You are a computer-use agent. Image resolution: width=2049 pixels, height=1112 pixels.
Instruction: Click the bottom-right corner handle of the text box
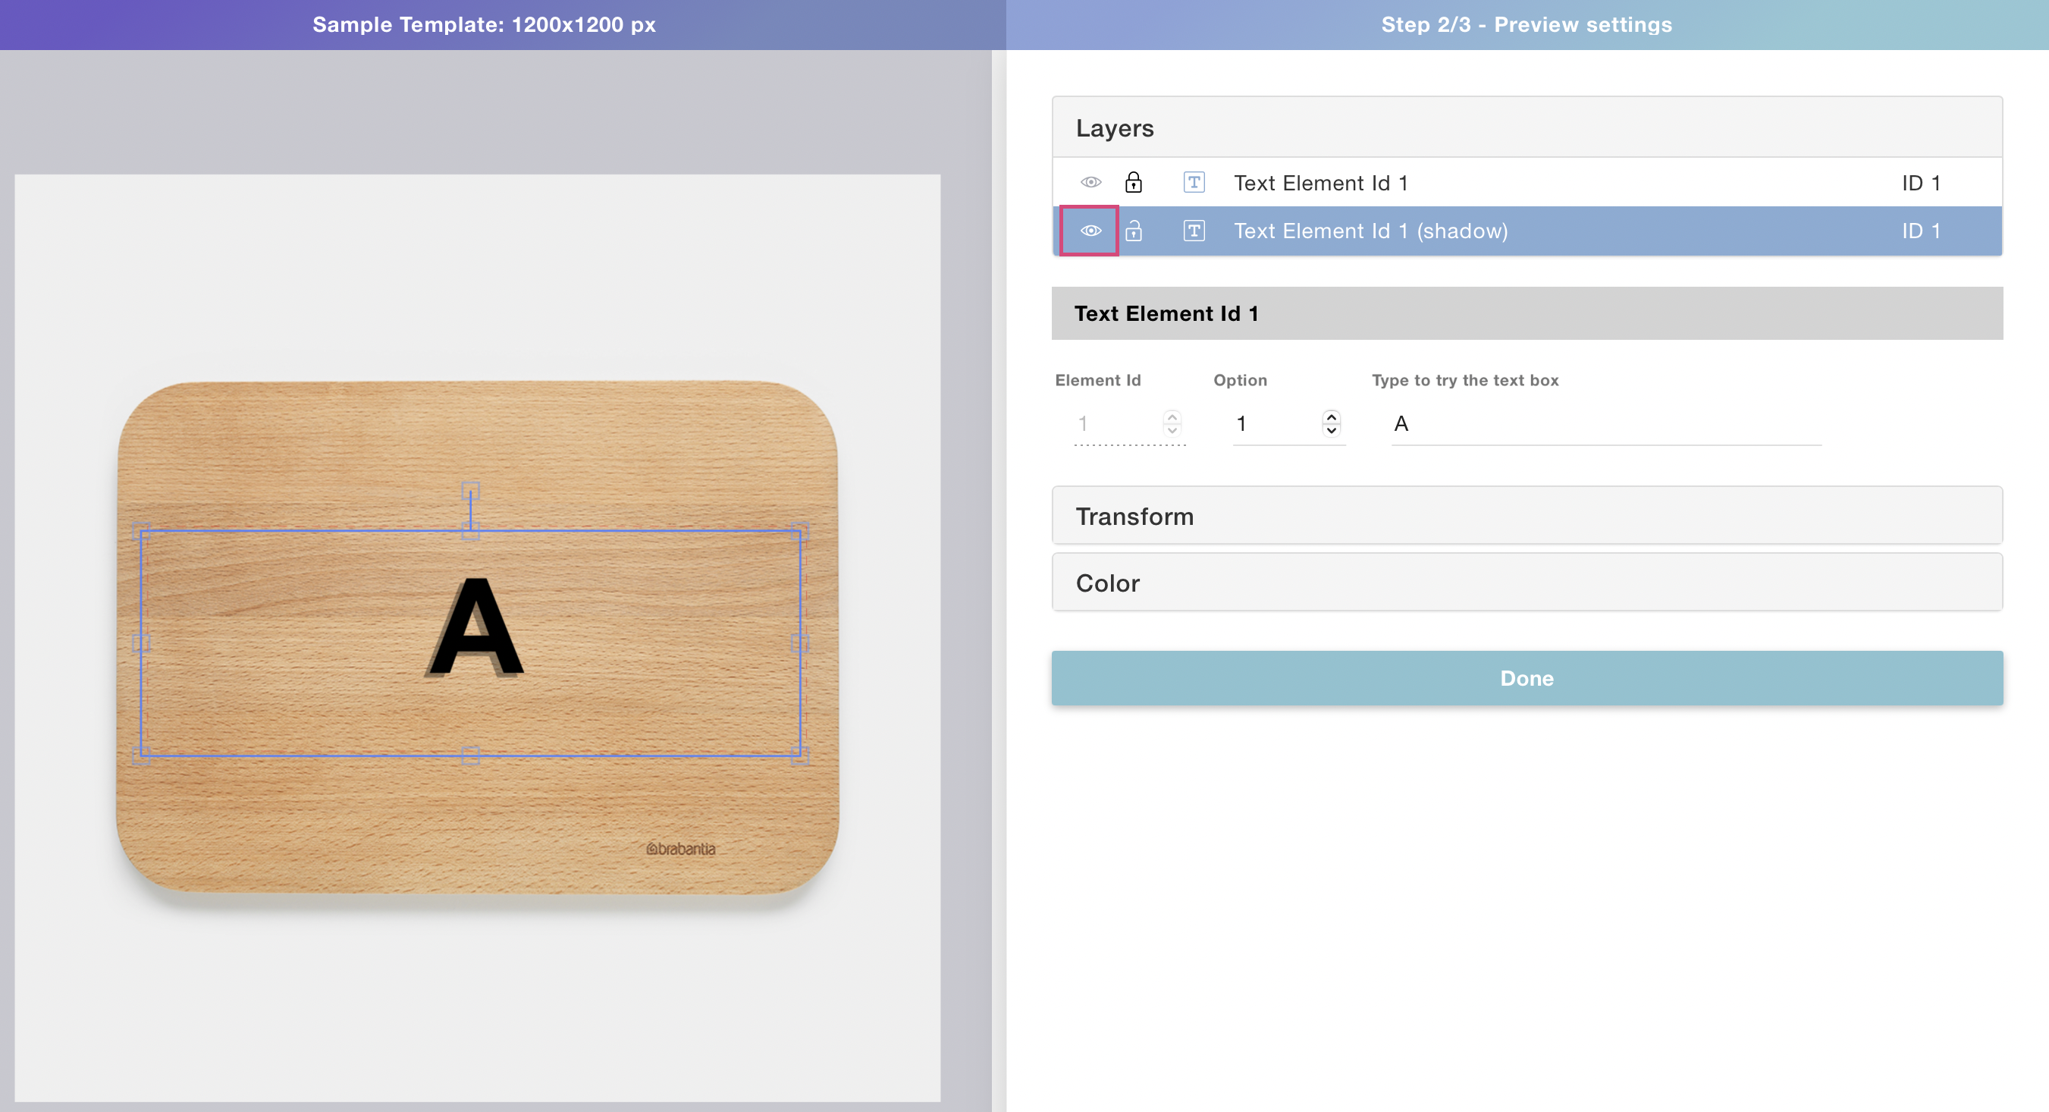point(799,755)
